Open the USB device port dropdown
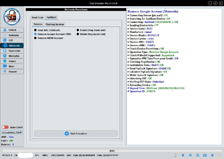This screenshot has height=159, width=224. click(x=12, y=132)
